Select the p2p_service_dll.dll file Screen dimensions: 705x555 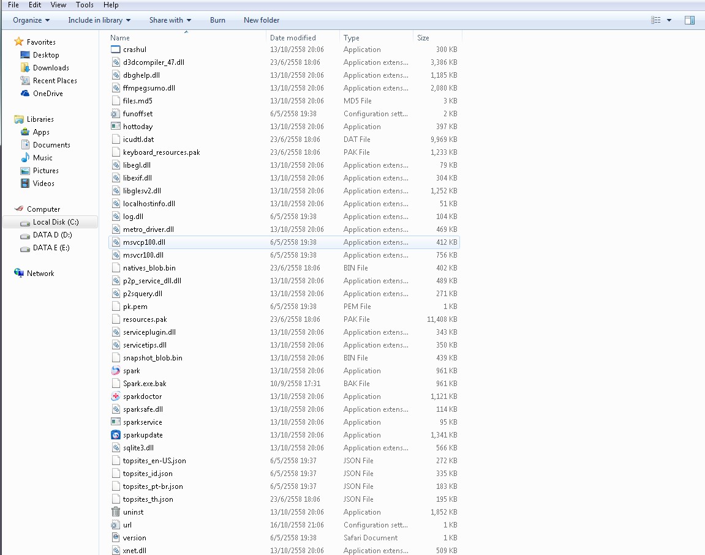click(x=284, y=281)
